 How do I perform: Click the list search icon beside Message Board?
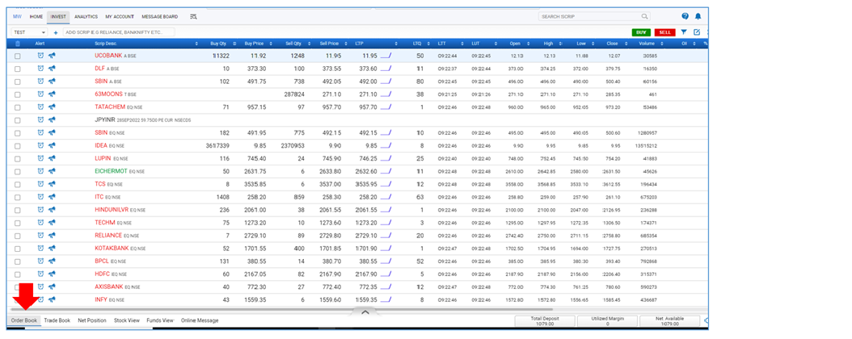coord(193,16)
